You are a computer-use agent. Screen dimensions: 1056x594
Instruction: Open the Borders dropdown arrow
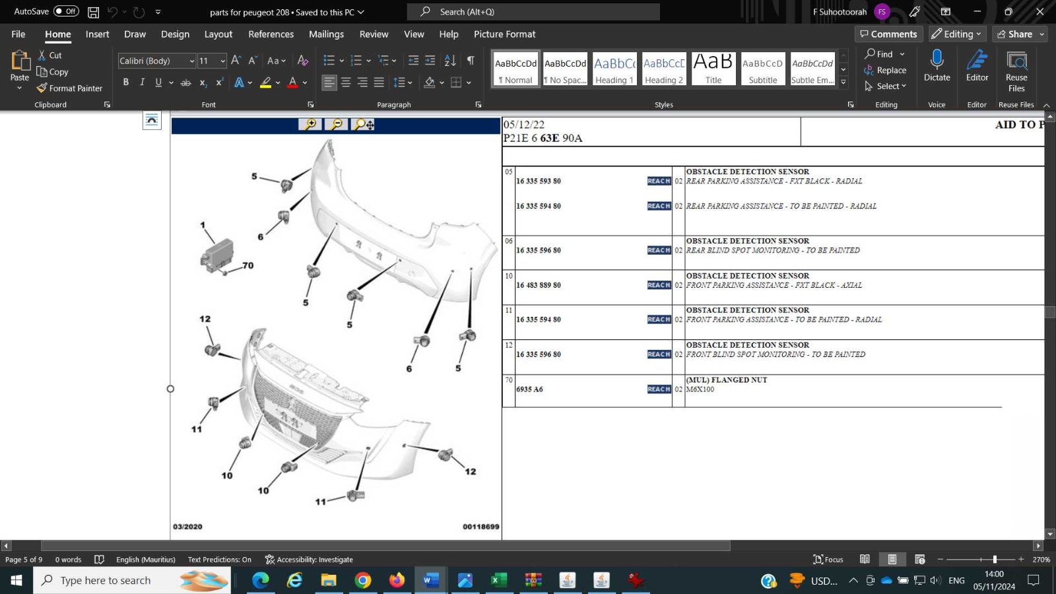(469, 82)
